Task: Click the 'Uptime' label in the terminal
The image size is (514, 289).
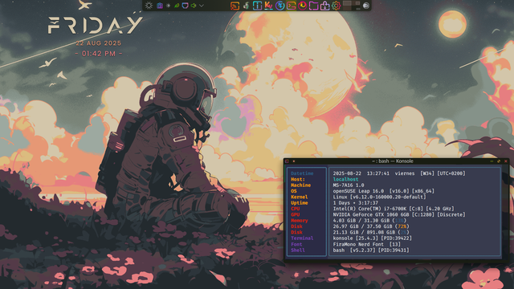Action: (x=299, y=203)
